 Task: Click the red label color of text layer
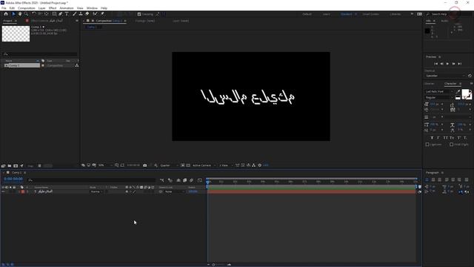tap(23, 191)
